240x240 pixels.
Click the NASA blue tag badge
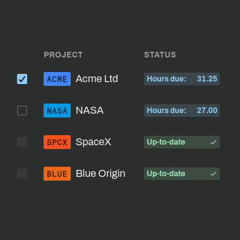click(57, 111)
